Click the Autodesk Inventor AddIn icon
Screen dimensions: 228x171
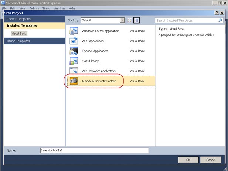[x=74, y=81]
